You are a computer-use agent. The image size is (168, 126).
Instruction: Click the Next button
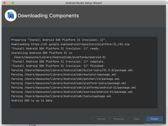pos(137,119)
